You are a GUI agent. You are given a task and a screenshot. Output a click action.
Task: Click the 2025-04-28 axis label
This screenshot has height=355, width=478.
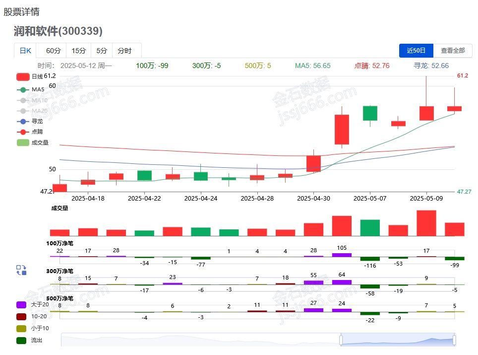(257, 199)
